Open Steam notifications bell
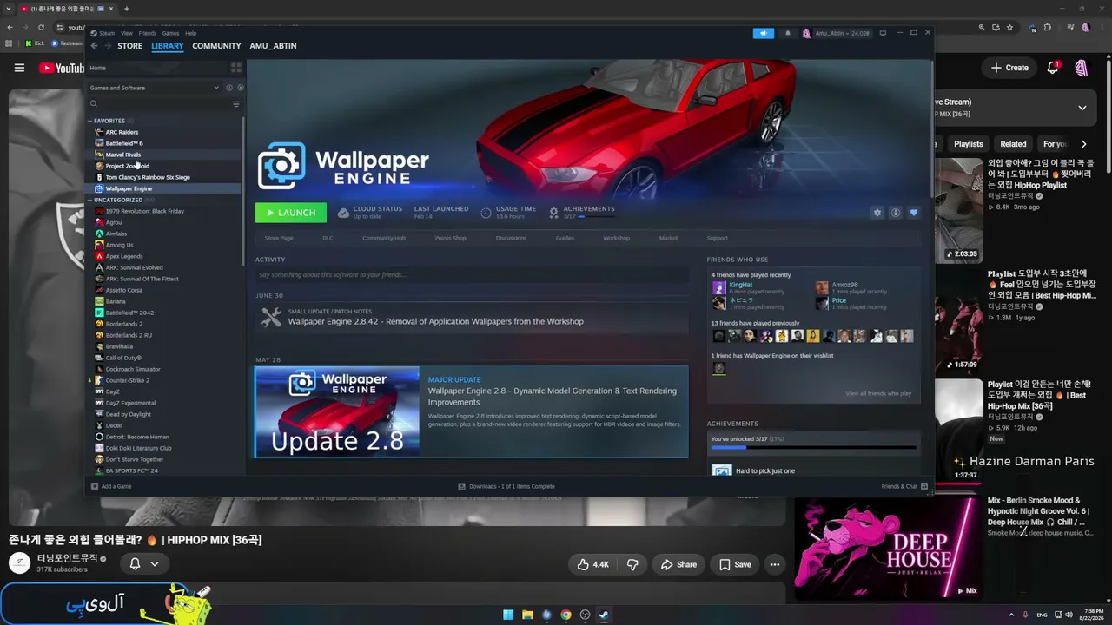 (788, 33)
